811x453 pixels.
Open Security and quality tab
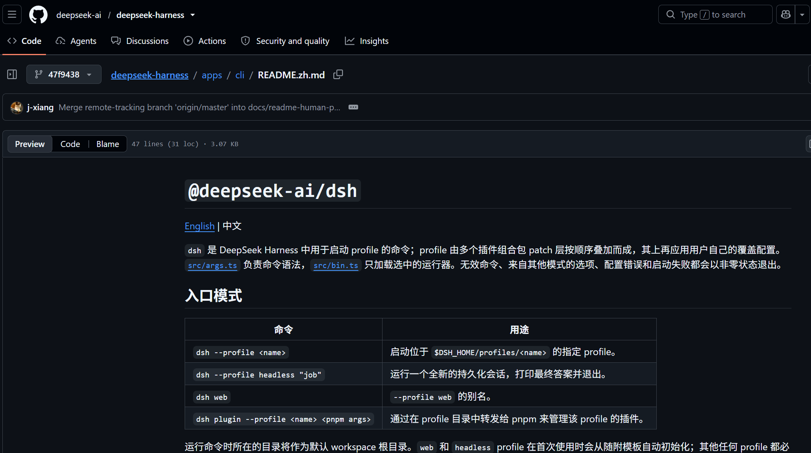click(x=285, y=41)
